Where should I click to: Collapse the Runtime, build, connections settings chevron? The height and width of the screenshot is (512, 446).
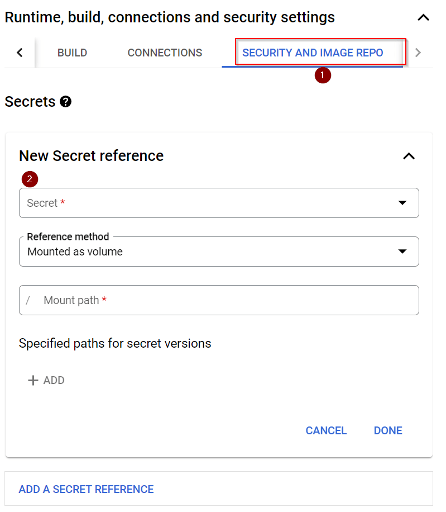424,17
